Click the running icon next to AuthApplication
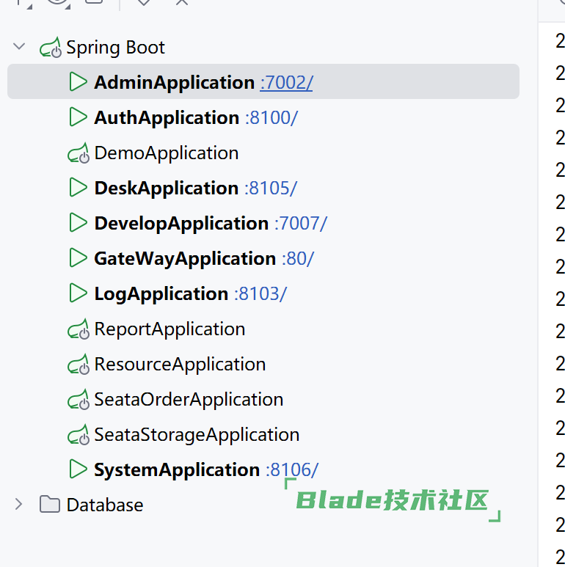565x567 pixels. 78,117
